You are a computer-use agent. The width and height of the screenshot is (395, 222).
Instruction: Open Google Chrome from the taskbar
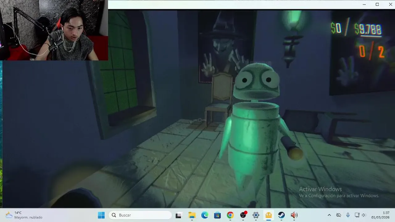230,215
